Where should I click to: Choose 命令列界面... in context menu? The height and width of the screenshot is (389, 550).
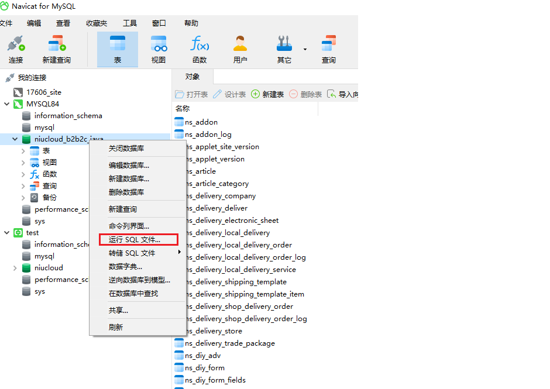pos(137,226)
